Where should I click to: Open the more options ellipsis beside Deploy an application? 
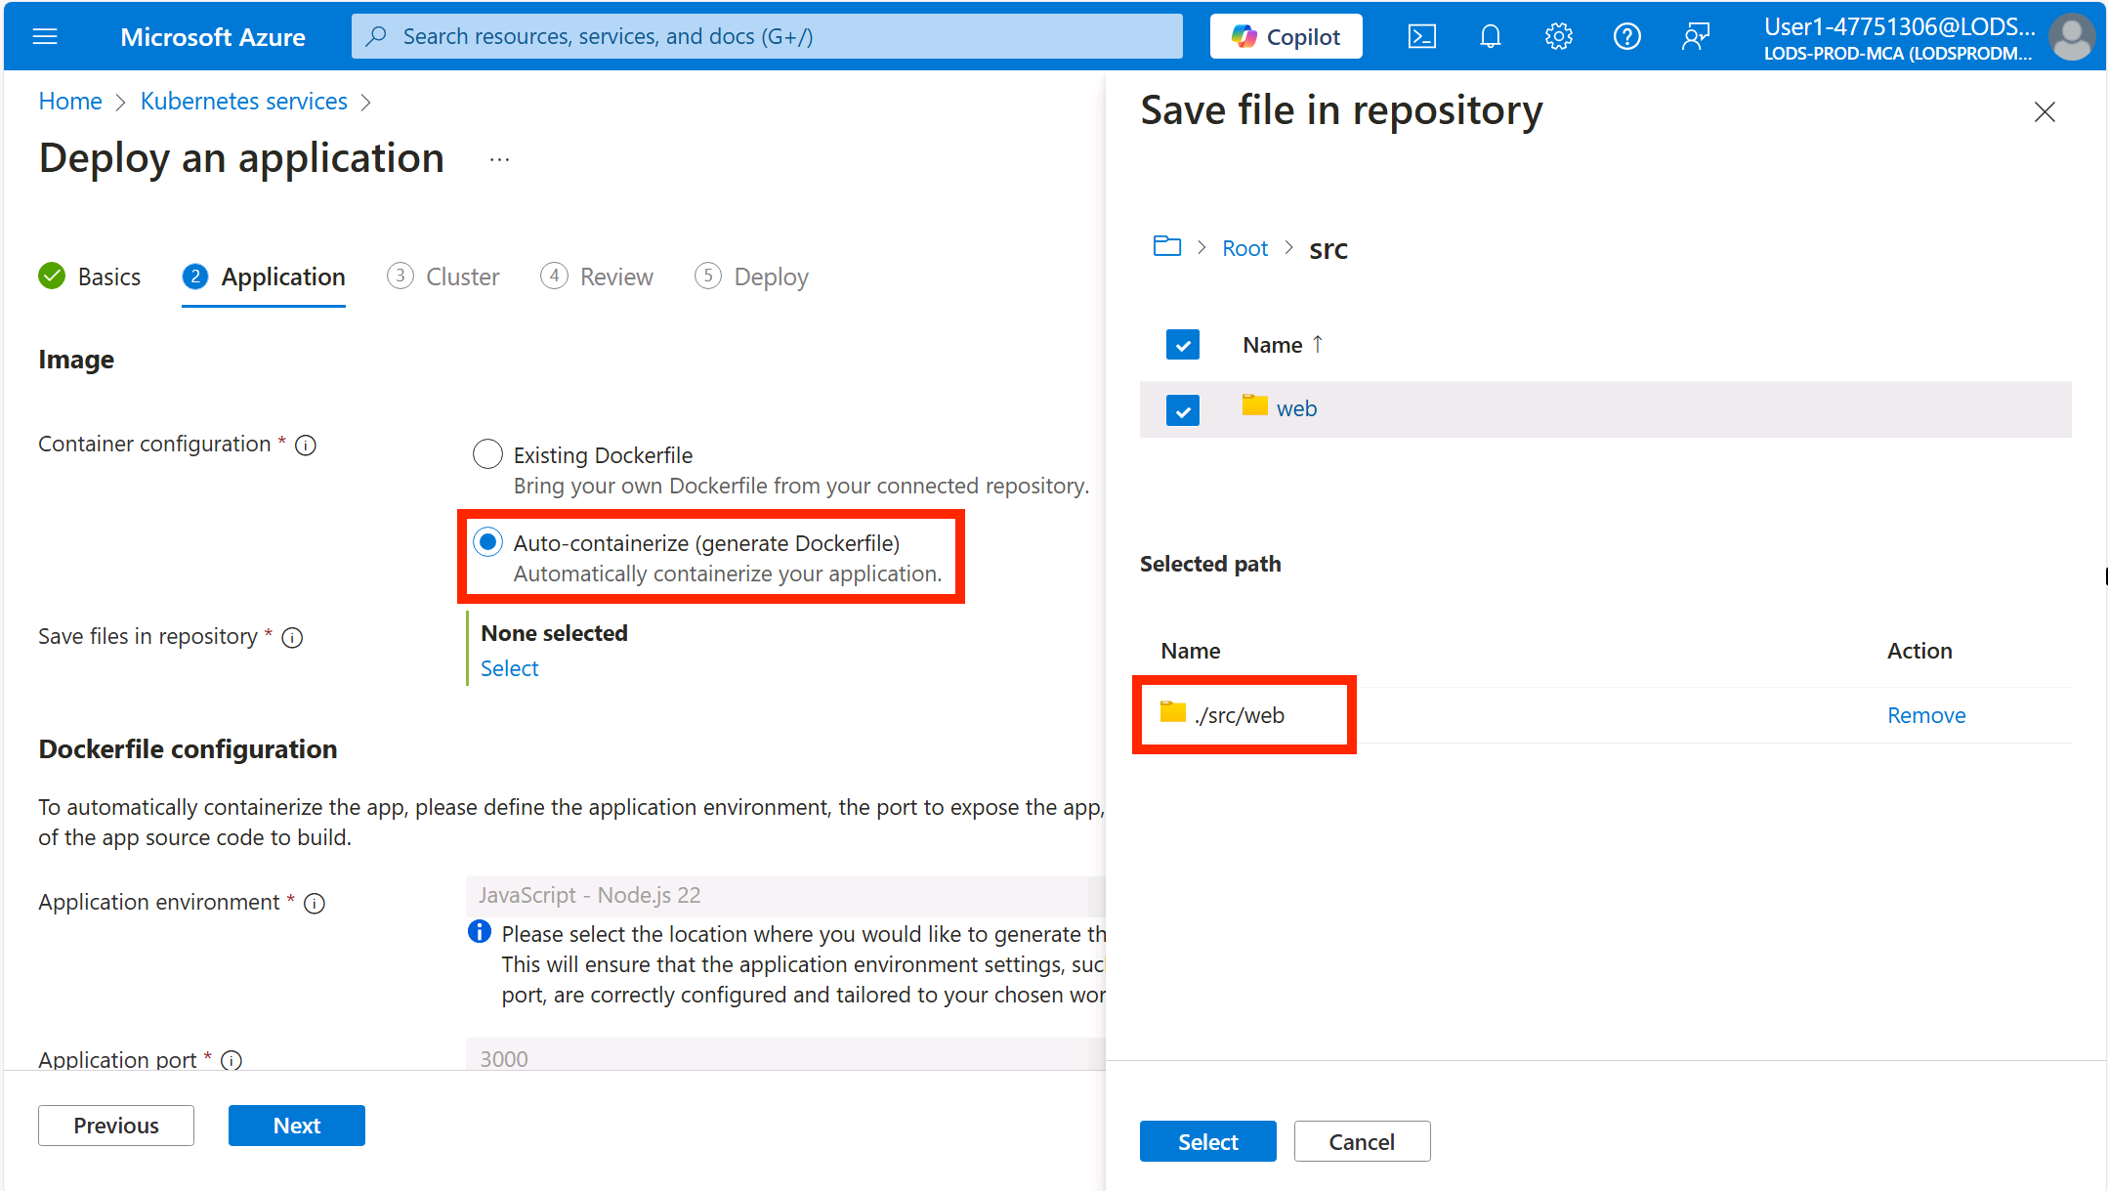tap(499, 159)
